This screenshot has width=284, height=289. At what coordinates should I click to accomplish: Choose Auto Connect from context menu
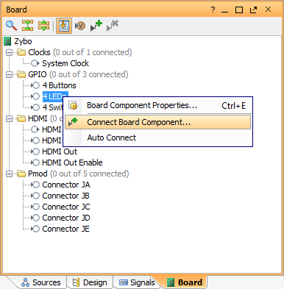point(158,138)
